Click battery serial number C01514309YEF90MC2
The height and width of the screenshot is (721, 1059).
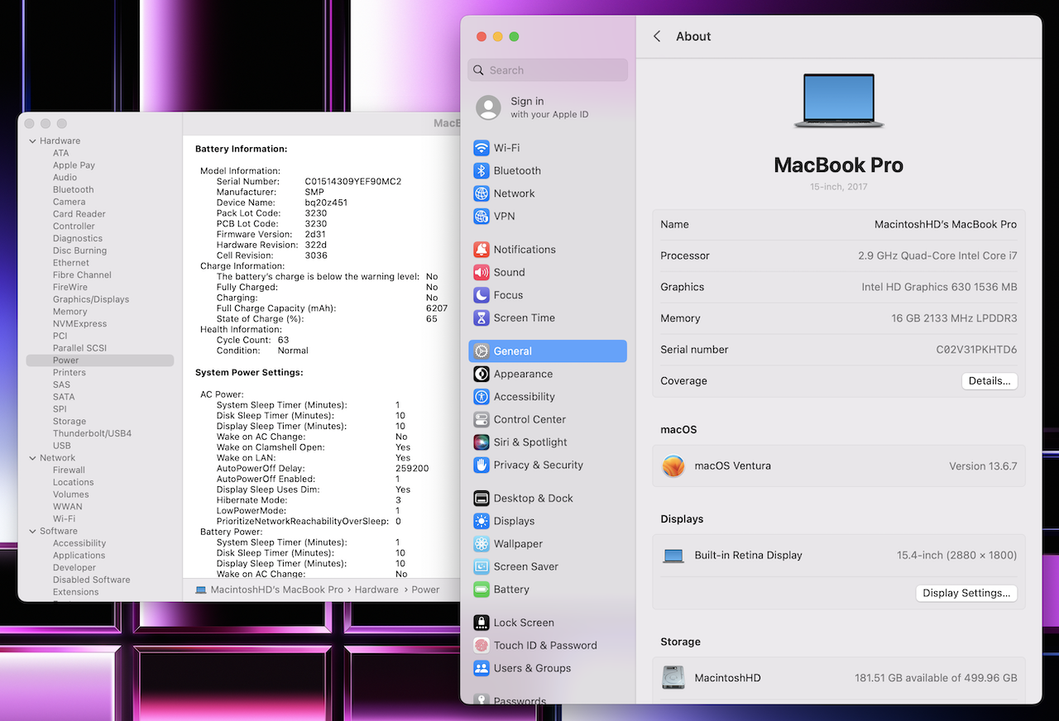click(x=353, y=182)
